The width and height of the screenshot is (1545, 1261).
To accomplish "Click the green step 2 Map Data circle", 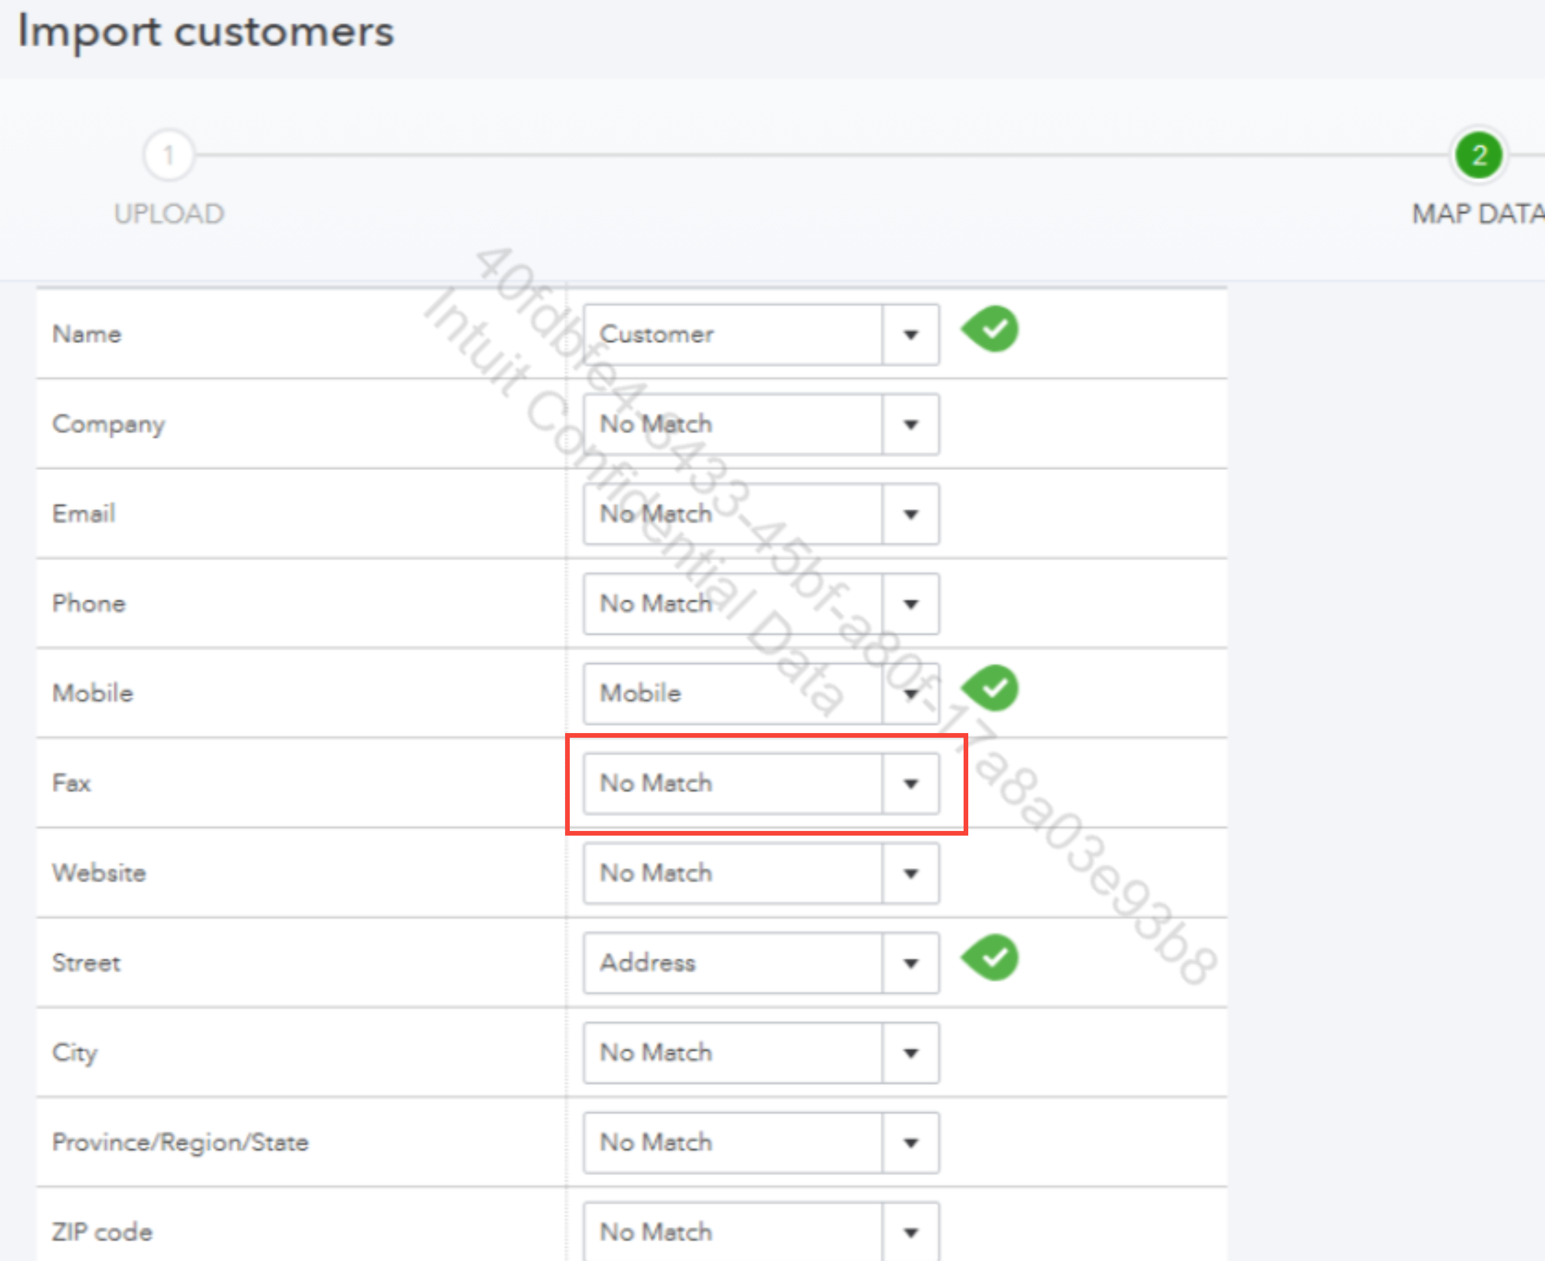I will 1478,155.
